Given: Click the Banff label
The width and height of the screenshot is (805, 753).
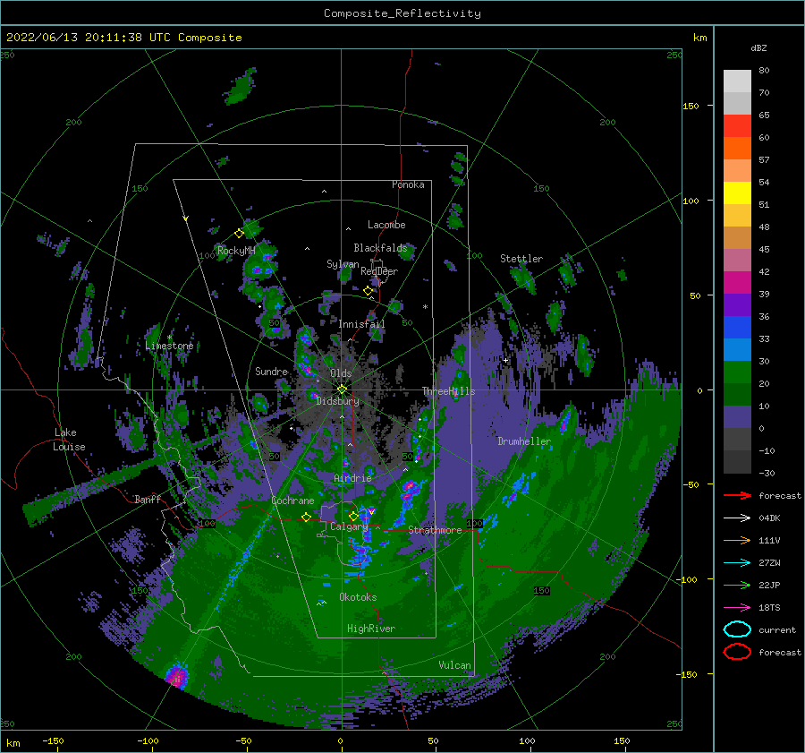Looking at the screenshot, I should pos(148,499).
